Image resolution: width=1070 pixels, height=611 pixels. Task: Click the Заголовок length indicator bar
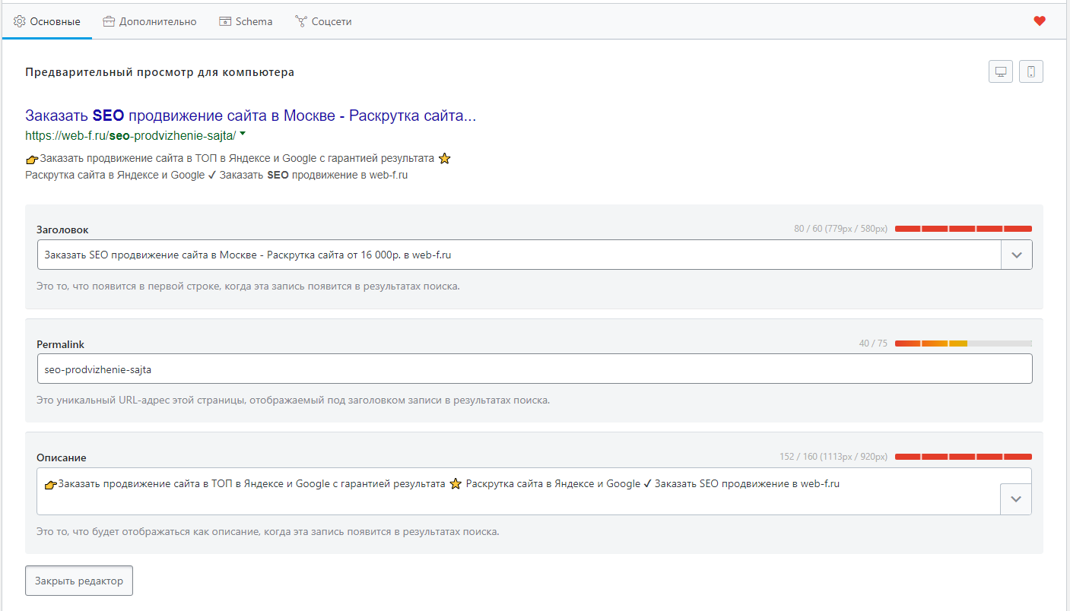click(x=964, y=229)
